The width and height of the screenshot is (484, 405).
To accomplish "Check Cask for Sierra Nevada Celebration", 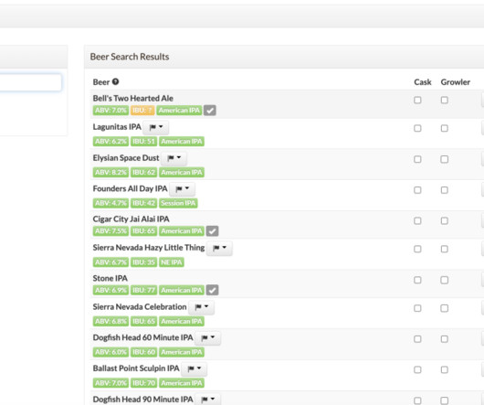I will pyautogui.click(x=417, y=308).
